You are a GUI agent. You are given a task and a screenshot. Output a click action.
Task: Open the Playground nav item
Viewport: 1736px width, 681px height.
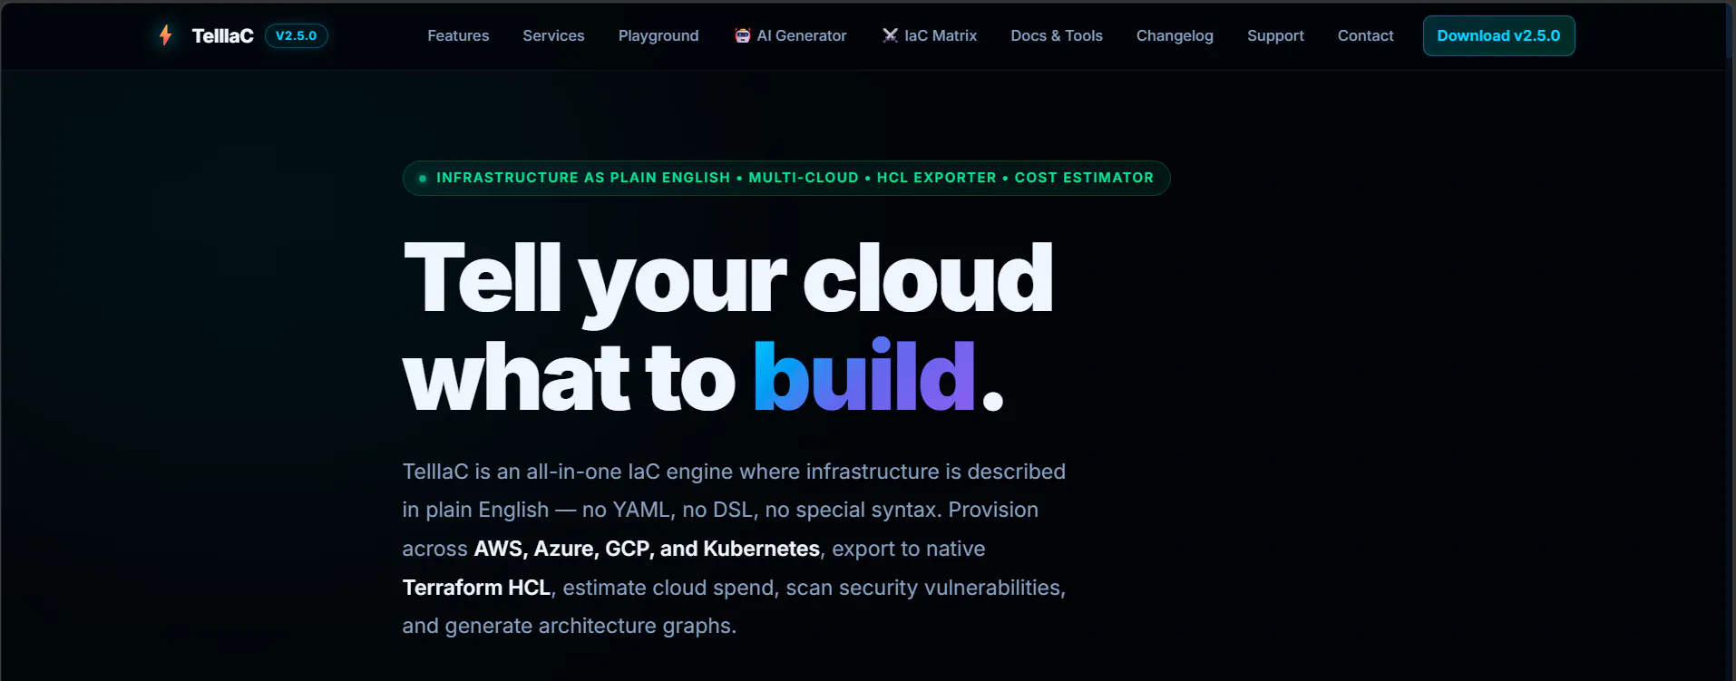click(658, 35)
